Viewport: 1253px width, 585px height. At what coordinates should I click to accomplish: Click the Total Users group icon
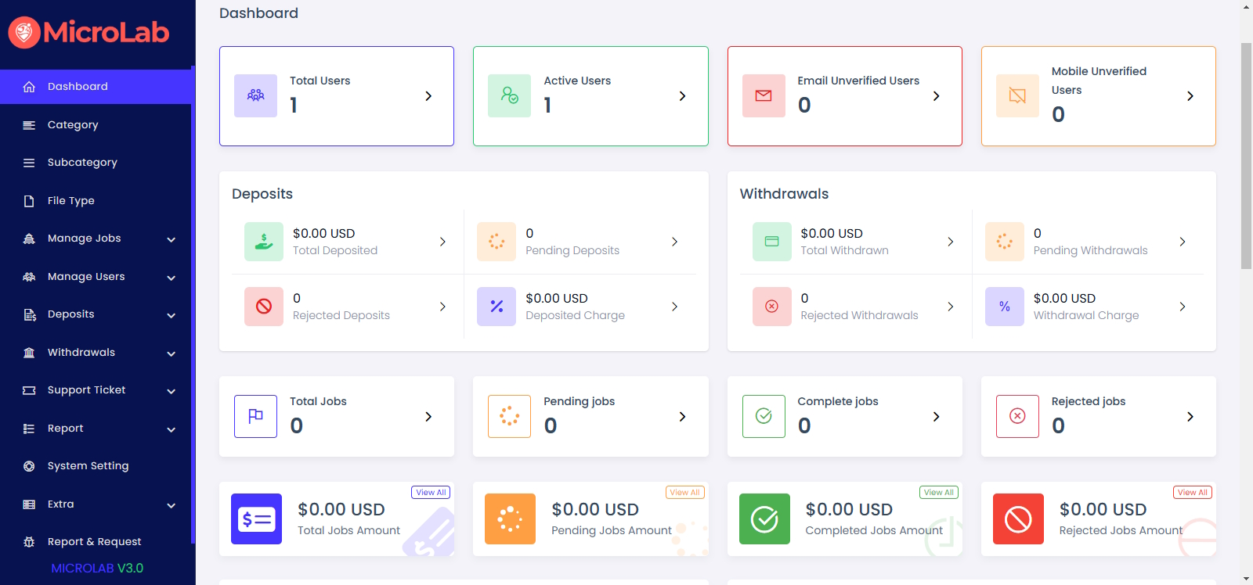255,95
